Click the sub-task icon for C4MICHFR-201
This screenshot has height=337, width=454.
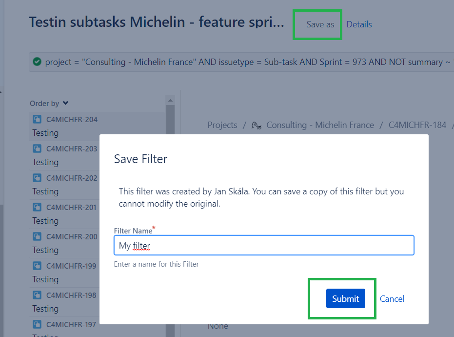click(x=37, y=207)
